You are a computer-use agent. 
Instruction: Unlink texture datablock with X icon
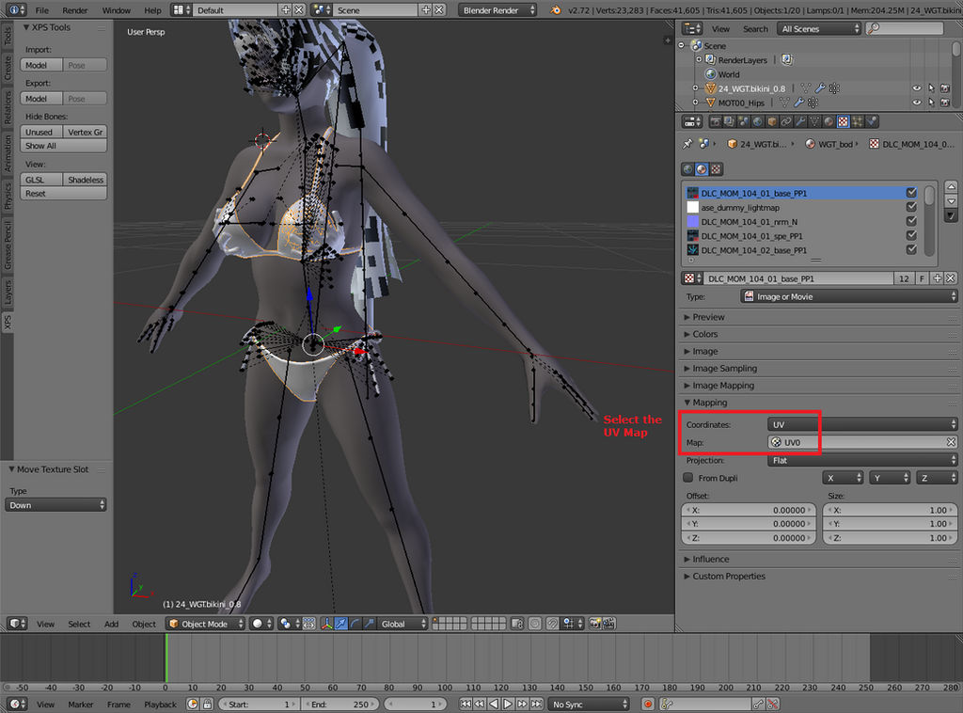click(950, 278)
